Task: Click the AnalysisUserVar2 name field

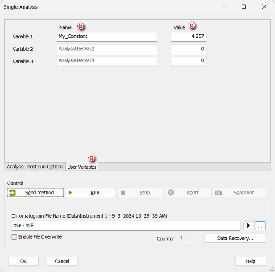Action: [106, 49]
